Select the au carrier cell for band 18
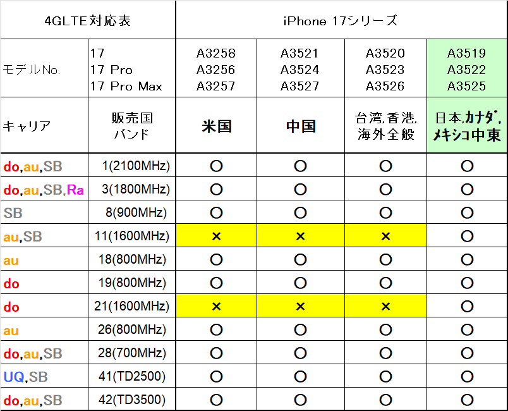The image size is (508, 411). (x=44, y=259)
